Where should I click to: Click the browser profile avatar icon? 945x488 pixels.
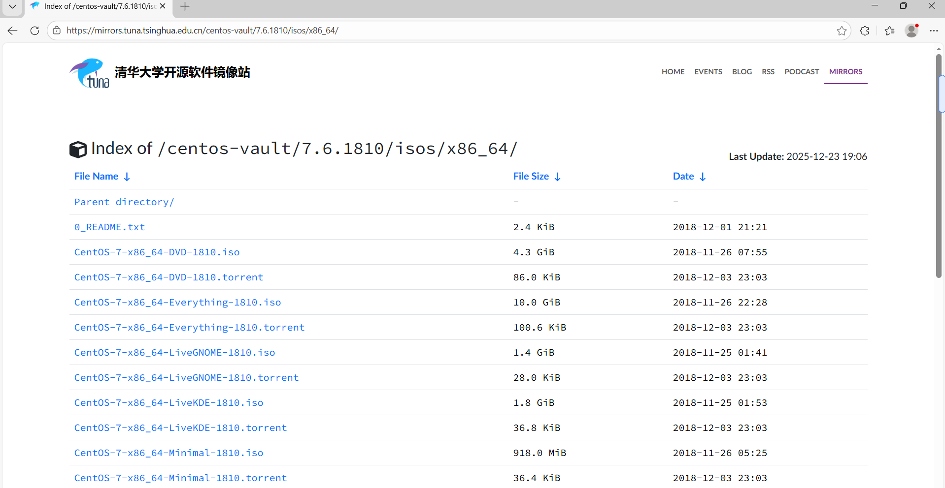[x=911, y=30]
